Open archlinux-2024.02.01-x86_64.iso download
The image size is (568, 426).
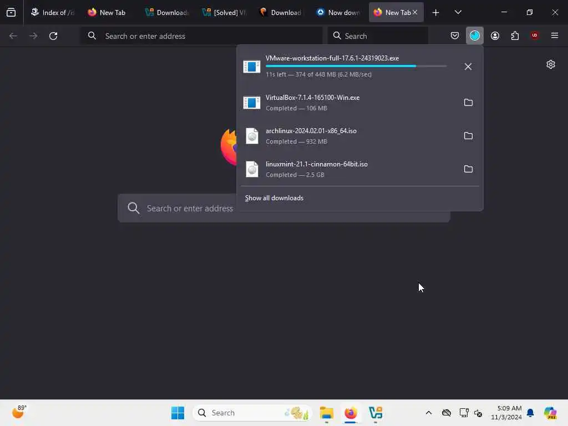point(348,136)
